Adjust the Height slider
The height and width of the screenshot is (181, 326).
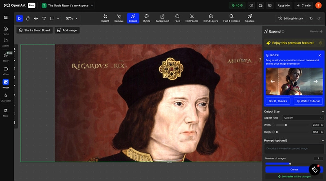coord(277,132)
